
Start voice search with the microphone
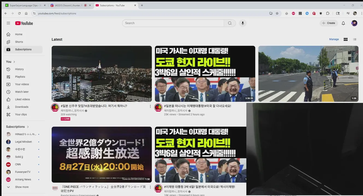tap(243, 23)
